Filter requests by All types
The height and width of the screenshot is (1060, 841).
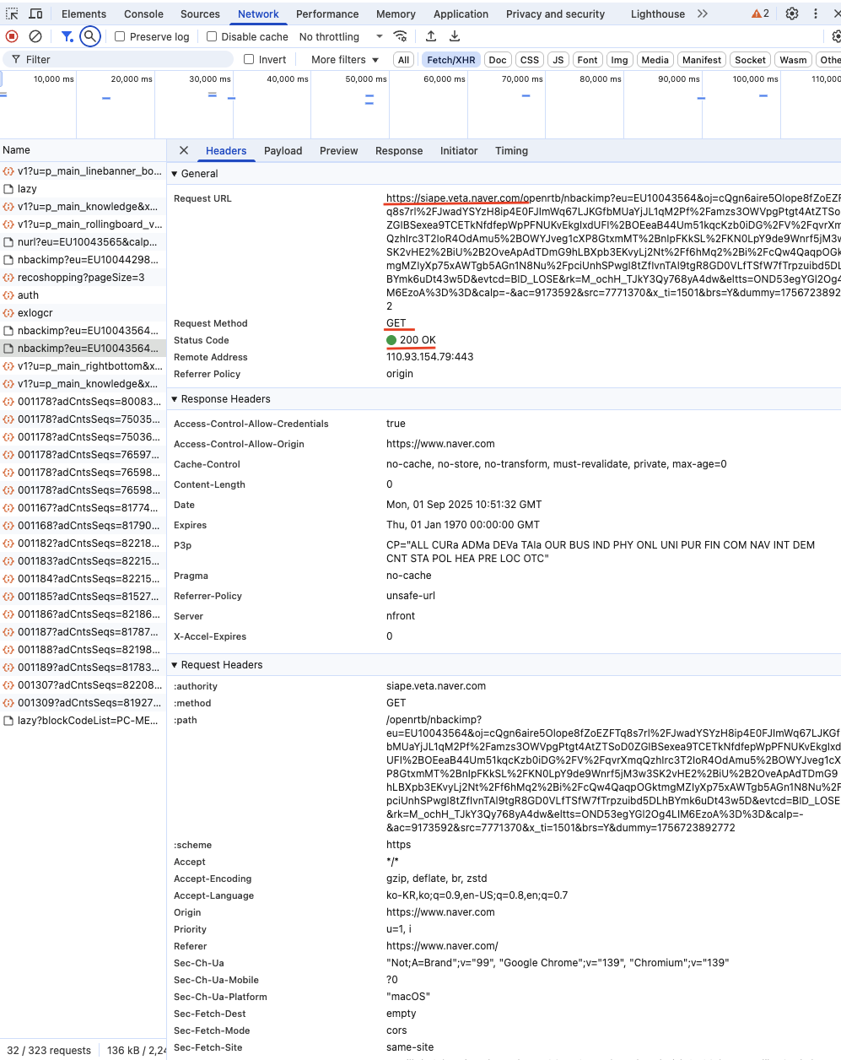404,59
